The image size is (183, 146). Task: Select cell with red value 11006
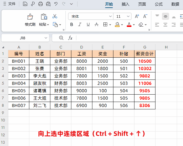coord(145,83)
